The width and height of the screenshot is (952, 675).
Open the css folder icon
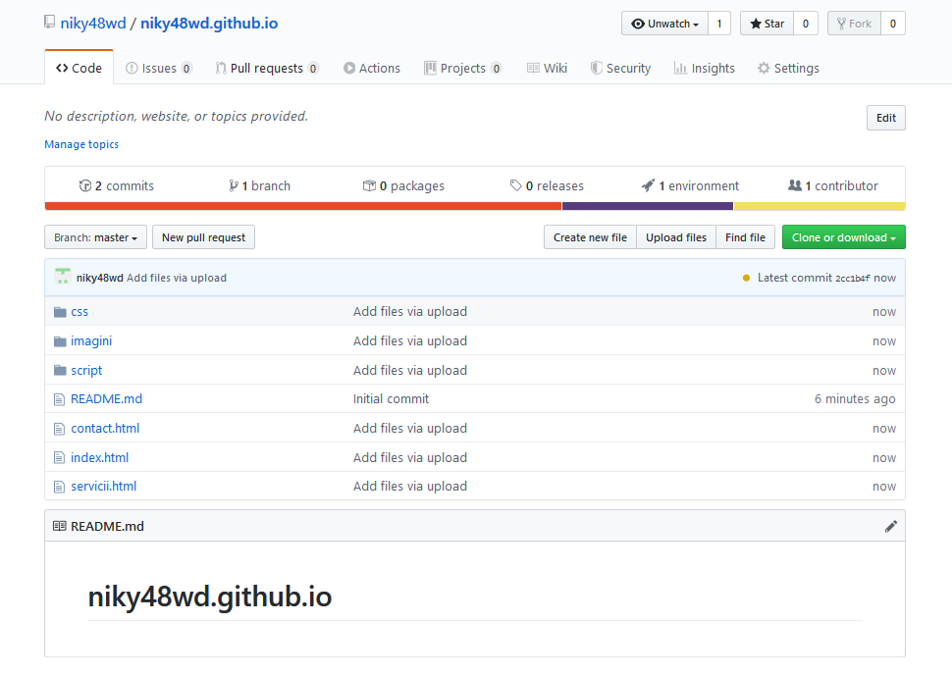60,311
